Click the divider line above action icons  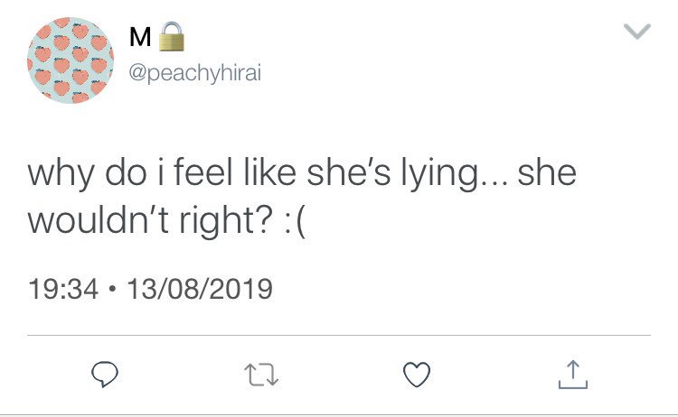[x=339, y=336]
